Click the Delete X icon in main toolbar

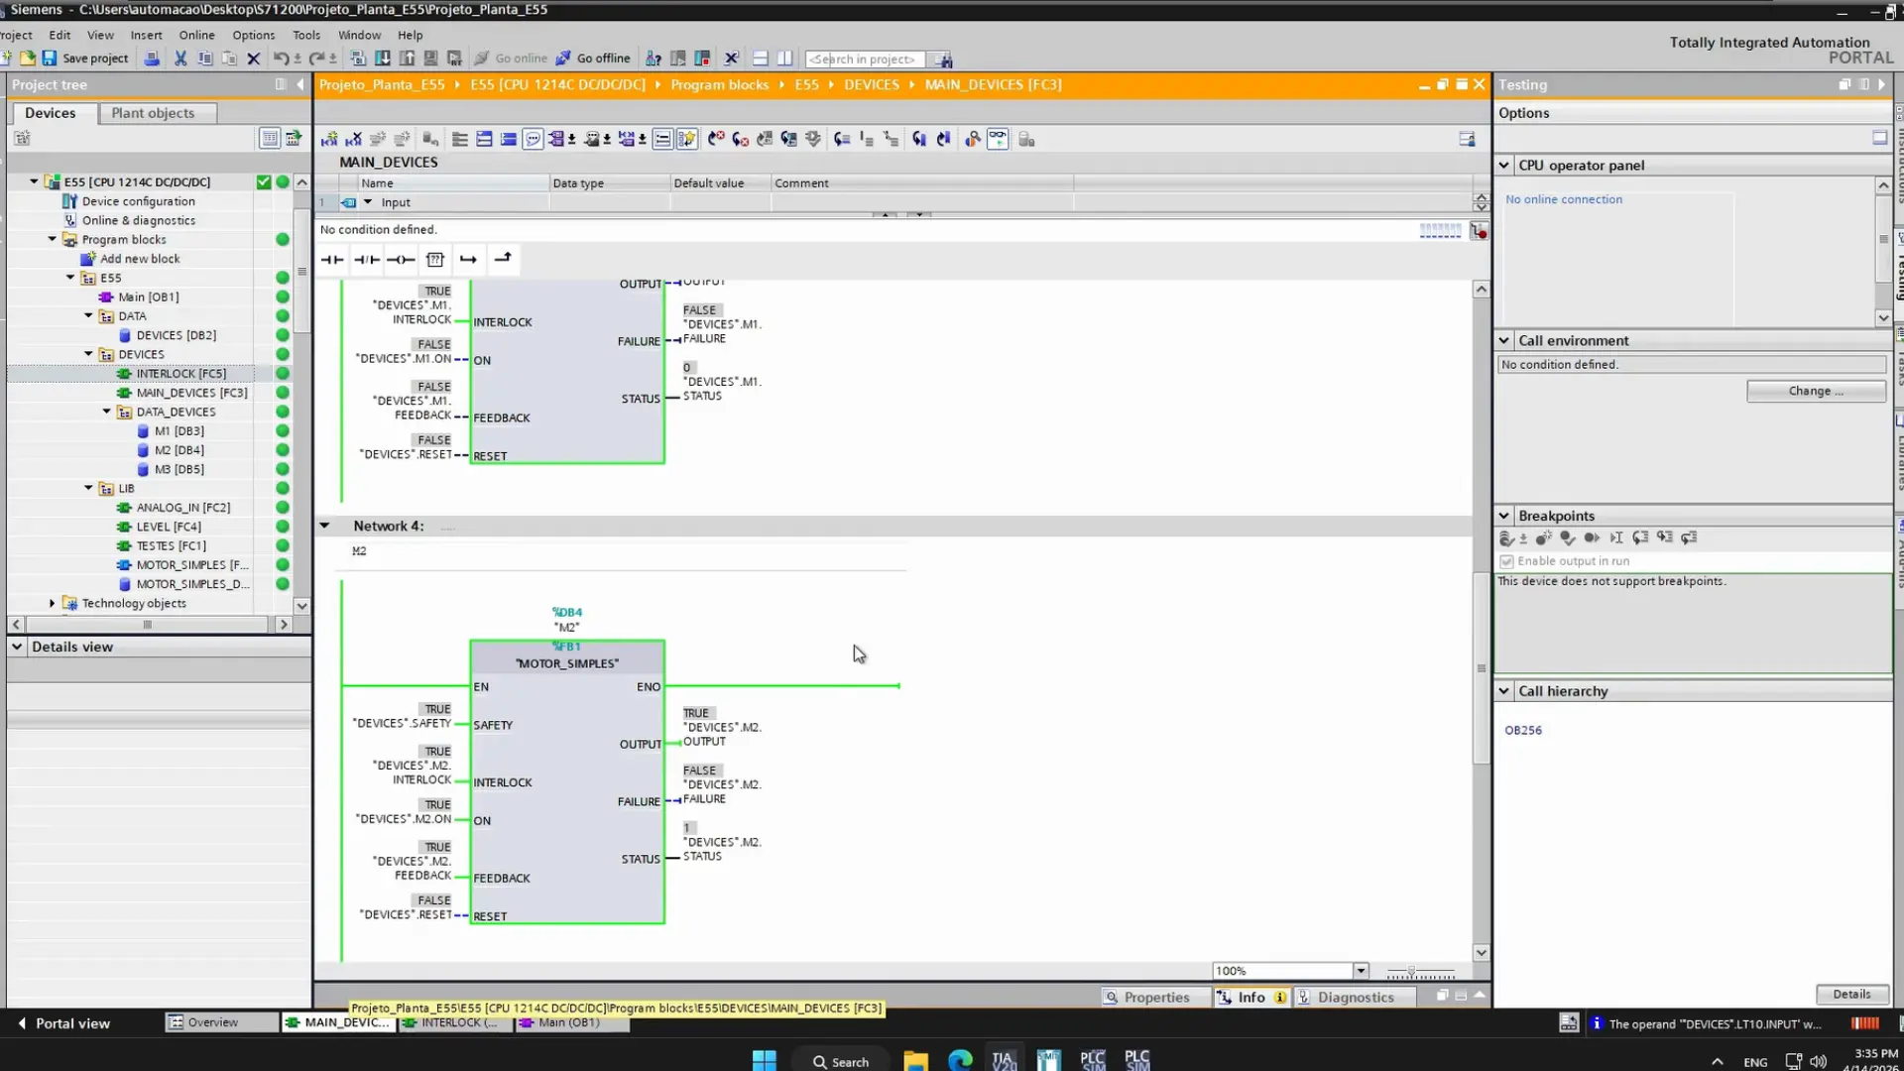(x=254, y=59)
